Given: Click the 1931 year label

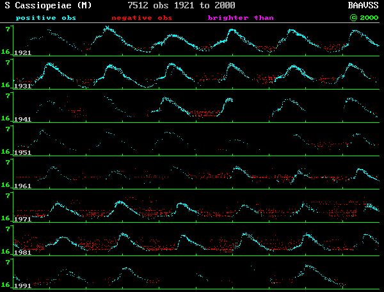Looking at the screenshot, I should 22,86.
